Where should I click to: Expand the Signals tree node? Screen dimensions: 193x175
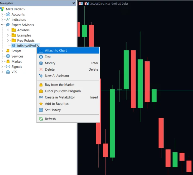[x=2, y=67]
